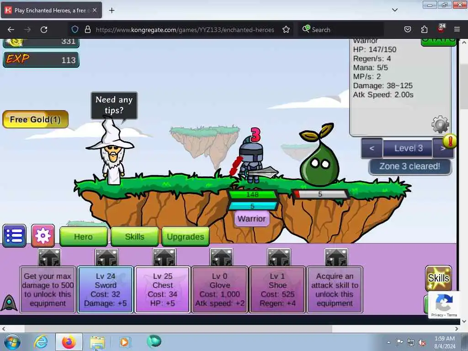Open media player taskbar icon

(124, 342)
